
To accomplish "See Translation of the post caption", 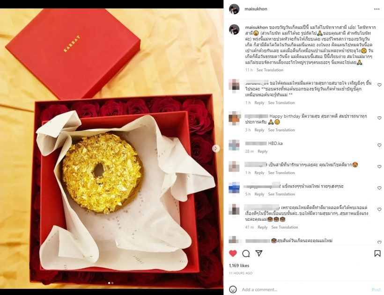I will [x=270, y=70].
